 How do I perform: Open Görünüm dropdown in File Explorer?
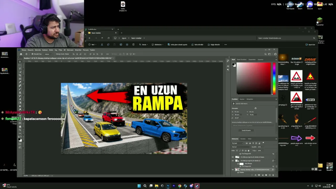pyautogui.click(x=157, y=45)
